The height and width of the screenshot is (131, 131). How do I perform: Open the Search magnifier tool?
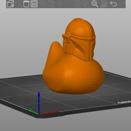pos(95,4)
